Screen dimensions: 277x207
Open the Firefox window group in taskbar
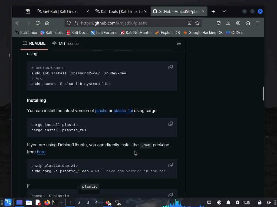coord(108,203)
